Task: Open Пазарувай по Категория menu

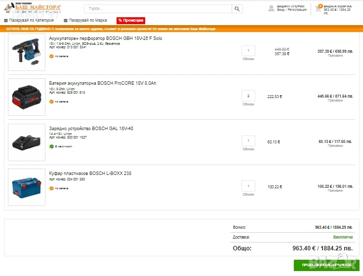Action: [31, 21]
